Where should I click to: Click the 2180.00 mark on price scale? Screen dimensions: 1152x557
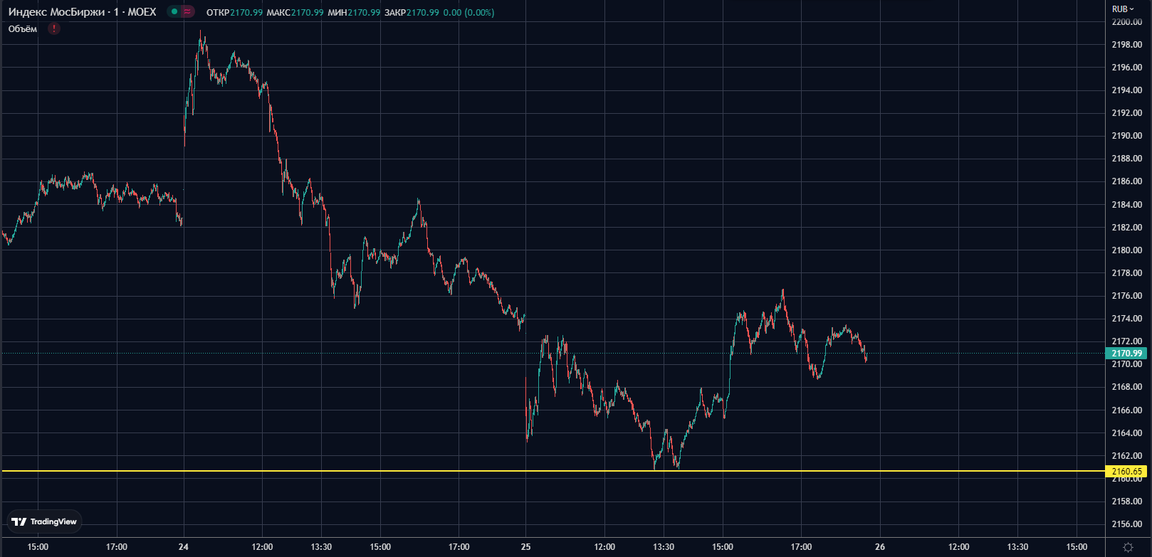point(1126,250)
